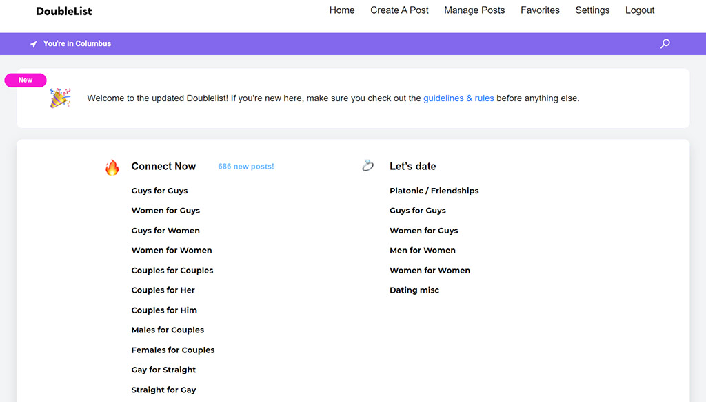
Task: Log out via the Logout menu item
Action: point(639,10)
